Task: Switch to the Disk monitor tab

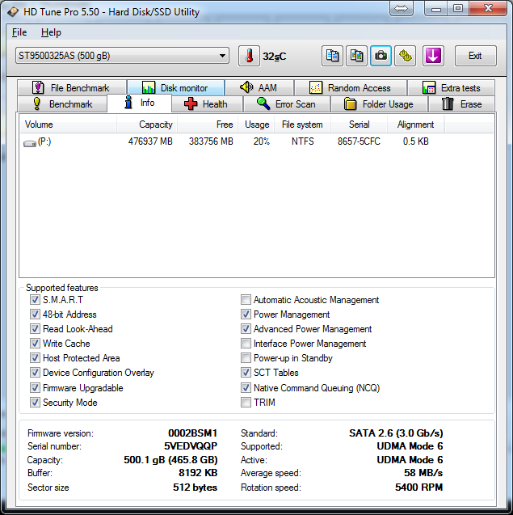Action: tap(175, 87)
